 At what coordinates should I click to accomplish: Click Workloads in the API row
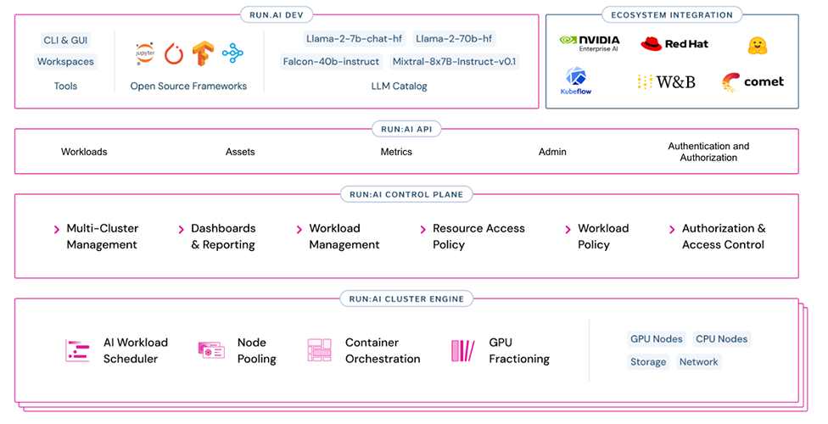pyautogui.click(x=84, y=152)
